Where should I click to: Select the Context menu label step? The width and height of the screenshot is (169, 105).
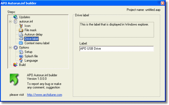[37, 43]
